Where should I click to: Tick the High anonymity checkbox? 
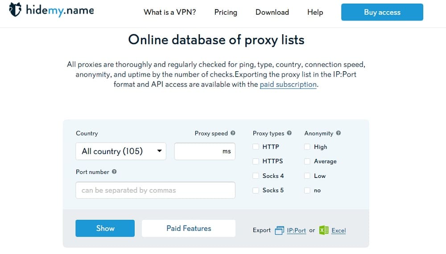click(x=307, y=147)
